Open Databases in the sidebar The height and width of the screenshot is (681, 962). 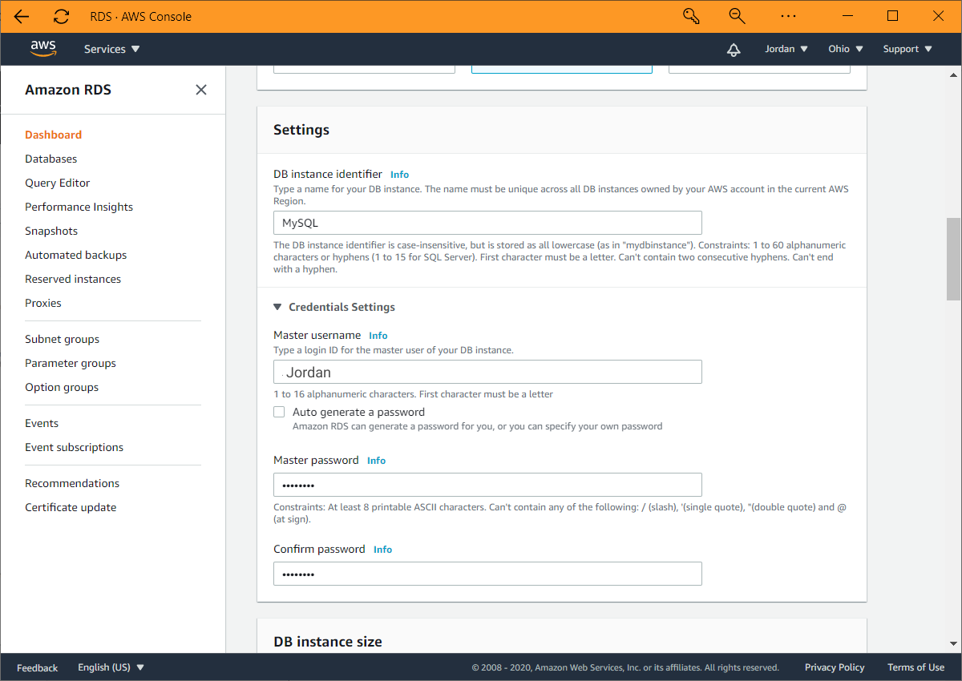(x=51, y=159)
